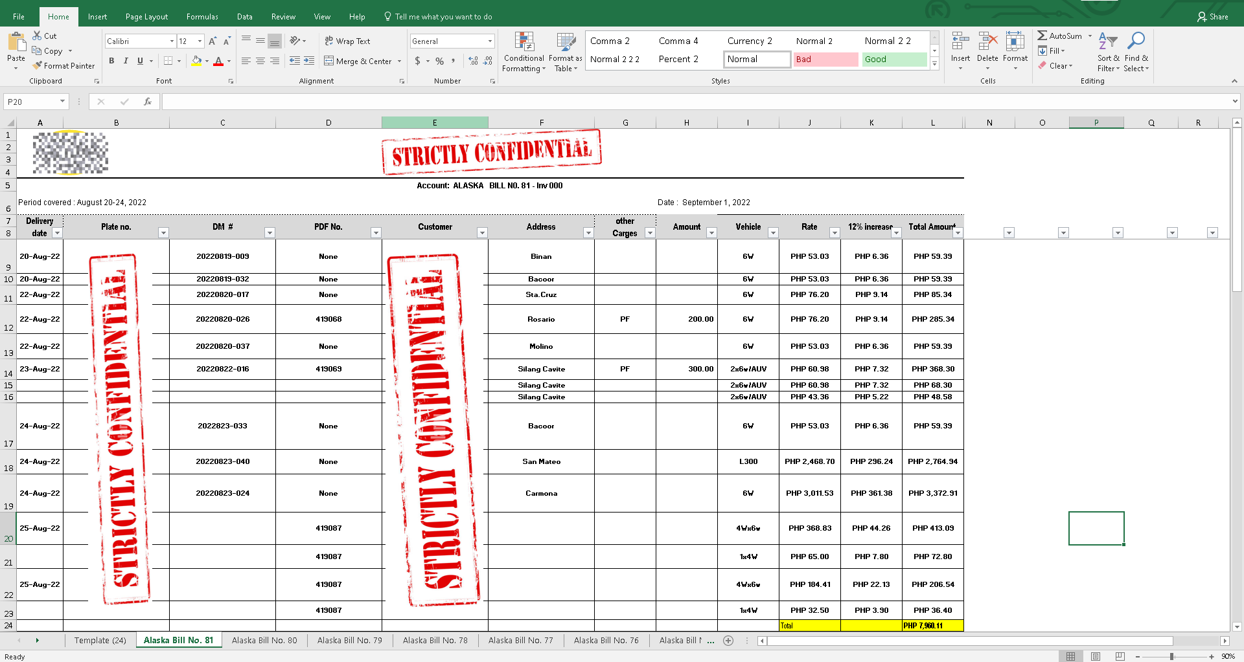The image size is (1244, 662).
Task: Open the Rate column filter
Action: pyautogui.click(x=835, y=233)
